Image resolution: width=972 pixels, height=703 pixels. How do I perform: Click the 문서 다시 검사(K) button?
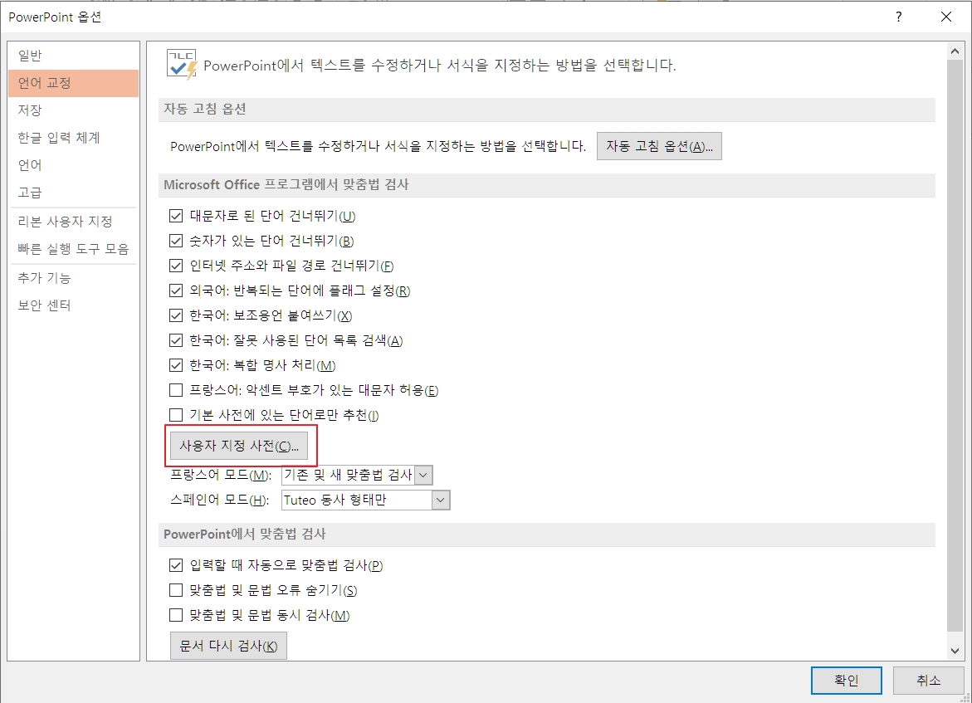pos(228,646)
